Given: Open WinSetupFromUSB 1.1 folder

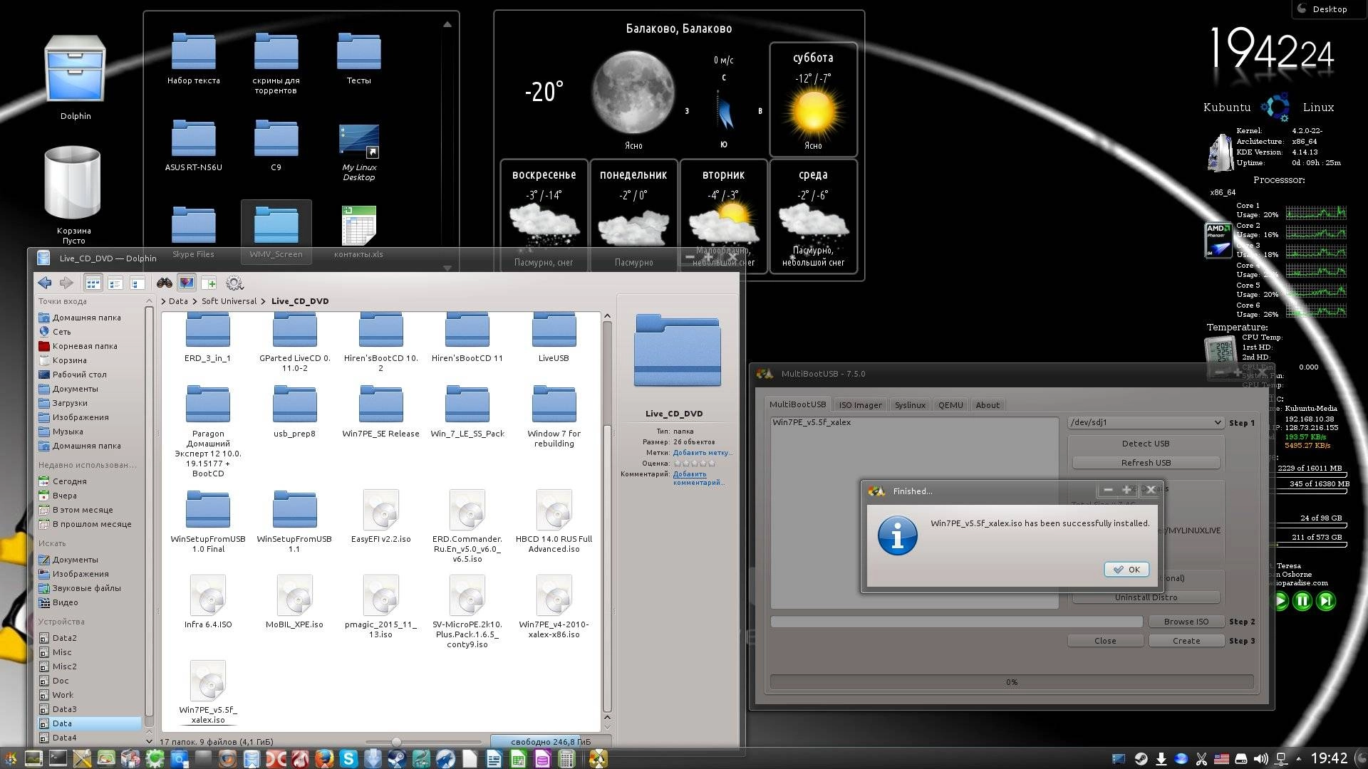Looking at the screenshot, I should (x=294, y=521).
